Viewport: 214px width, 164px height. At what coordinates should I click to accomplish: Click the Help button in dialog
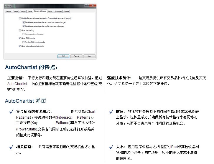point(89,56)
